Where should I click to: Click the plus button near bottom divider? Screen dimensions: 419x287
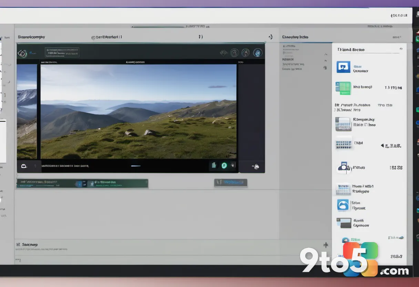point(326,245)
